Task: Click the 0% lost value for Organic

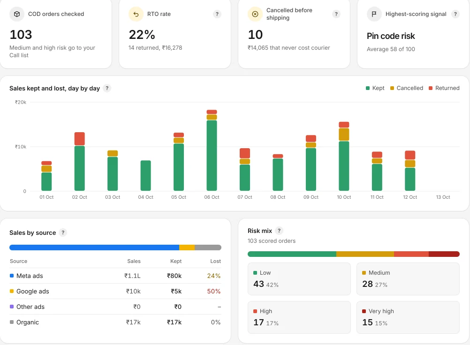Action: point(216,322)
